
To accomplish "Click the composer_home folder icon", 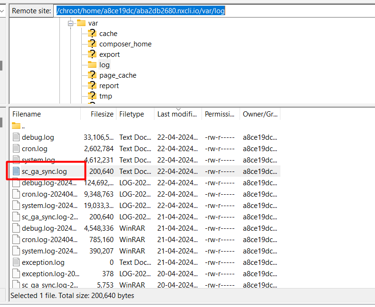I will (x=92, y=44).
